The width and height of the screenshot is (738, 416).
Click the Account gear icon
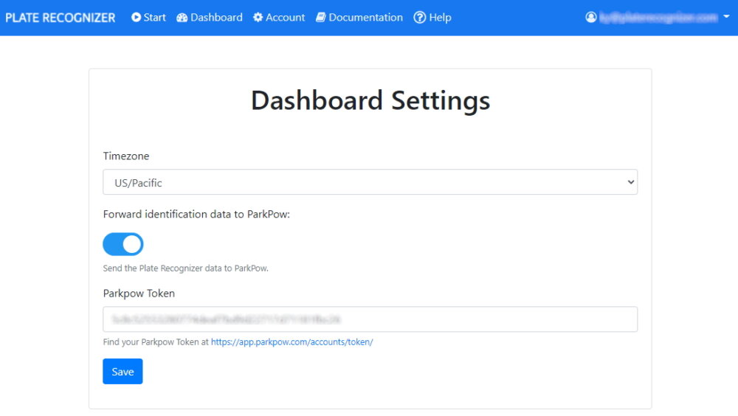tap(258, 18)
